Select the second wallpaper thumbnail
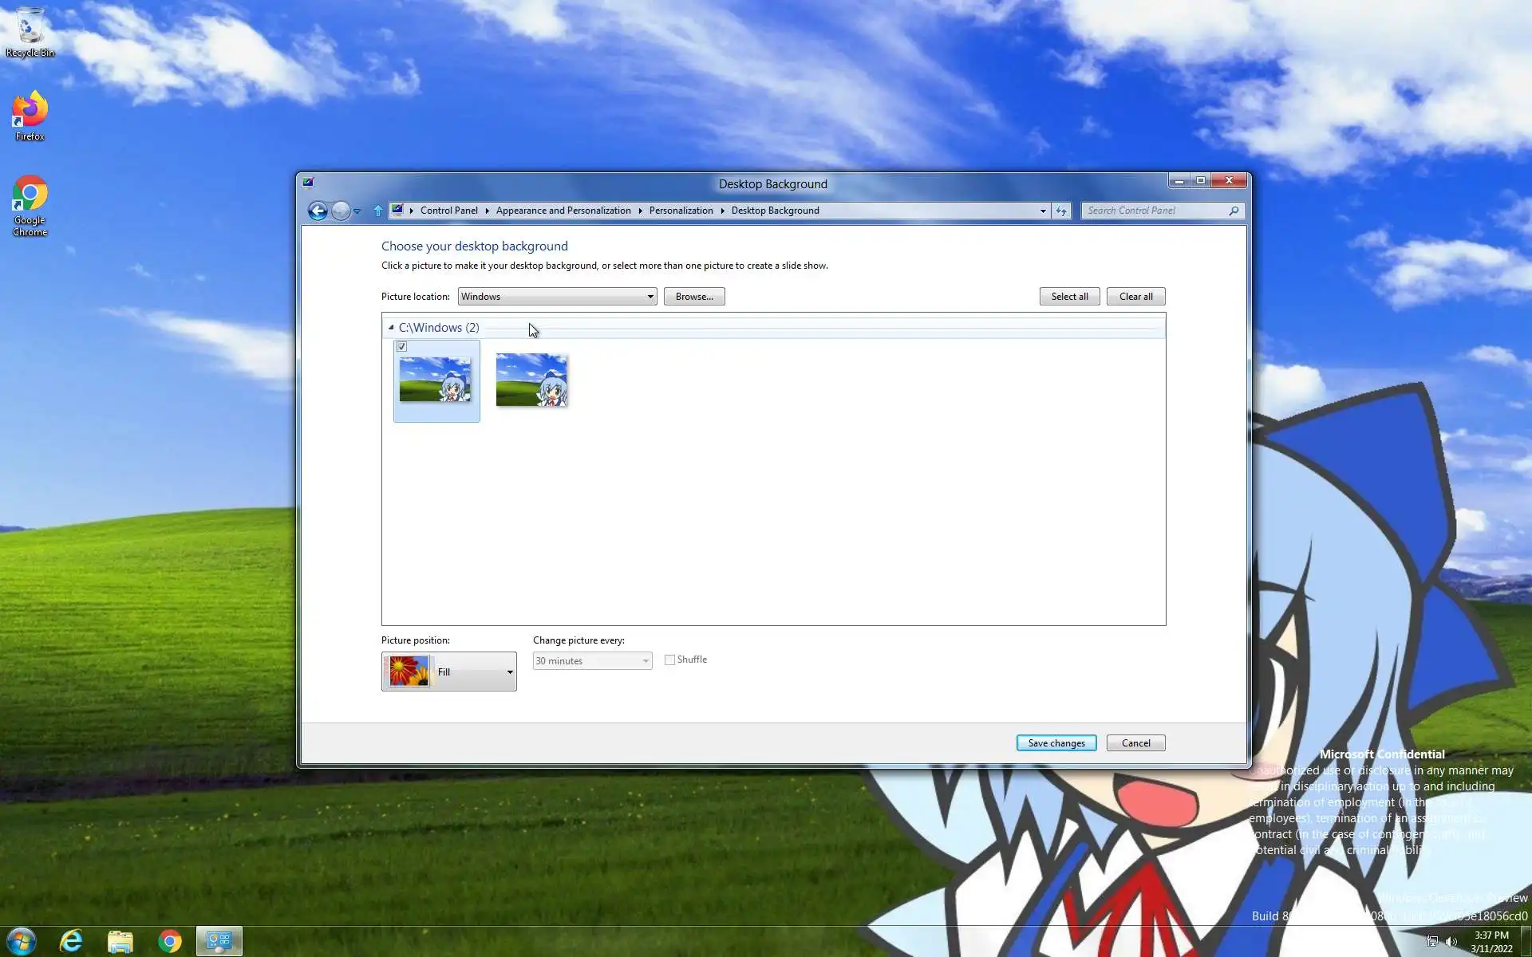 click(x=531, y=380)
